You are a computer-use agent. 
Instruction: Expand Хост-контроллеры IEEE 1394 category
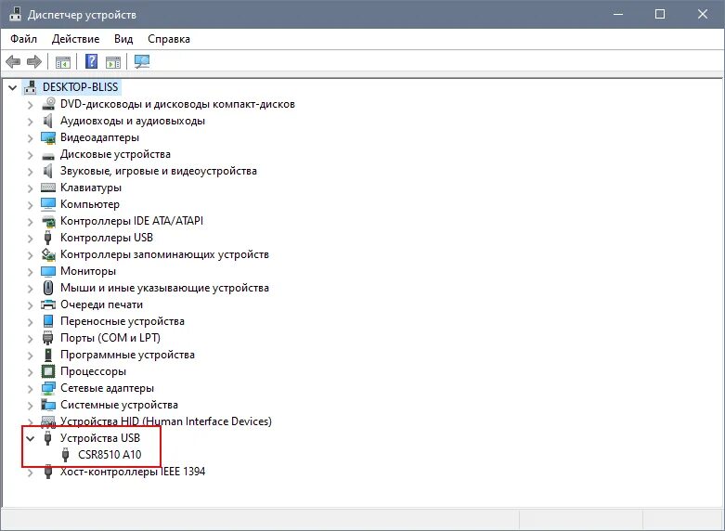point(30,472)
